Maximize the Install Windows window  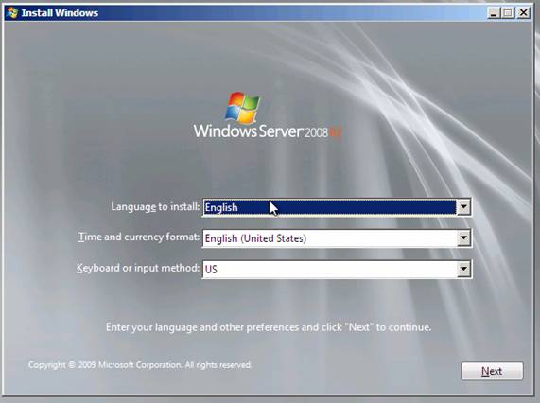pos(508,13)
